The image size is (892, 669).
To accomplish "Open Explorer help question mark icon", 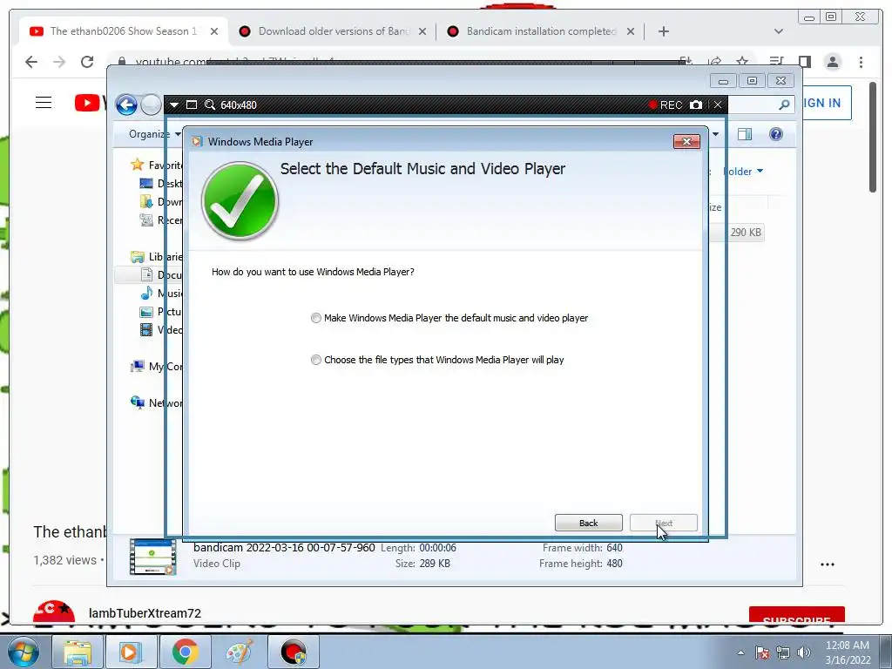I will click(776, 134).
